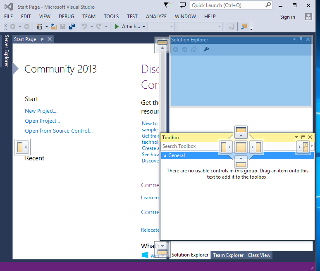Viewport: 320px width, 271px height.
Task: Open the Server Explorer side tab
Action: coord(7,51)
